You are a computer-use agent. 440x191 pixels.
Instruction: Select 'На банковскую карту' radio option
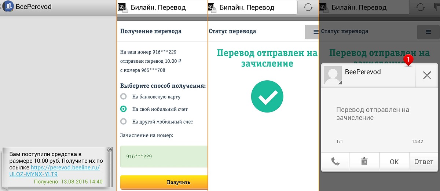124,97
